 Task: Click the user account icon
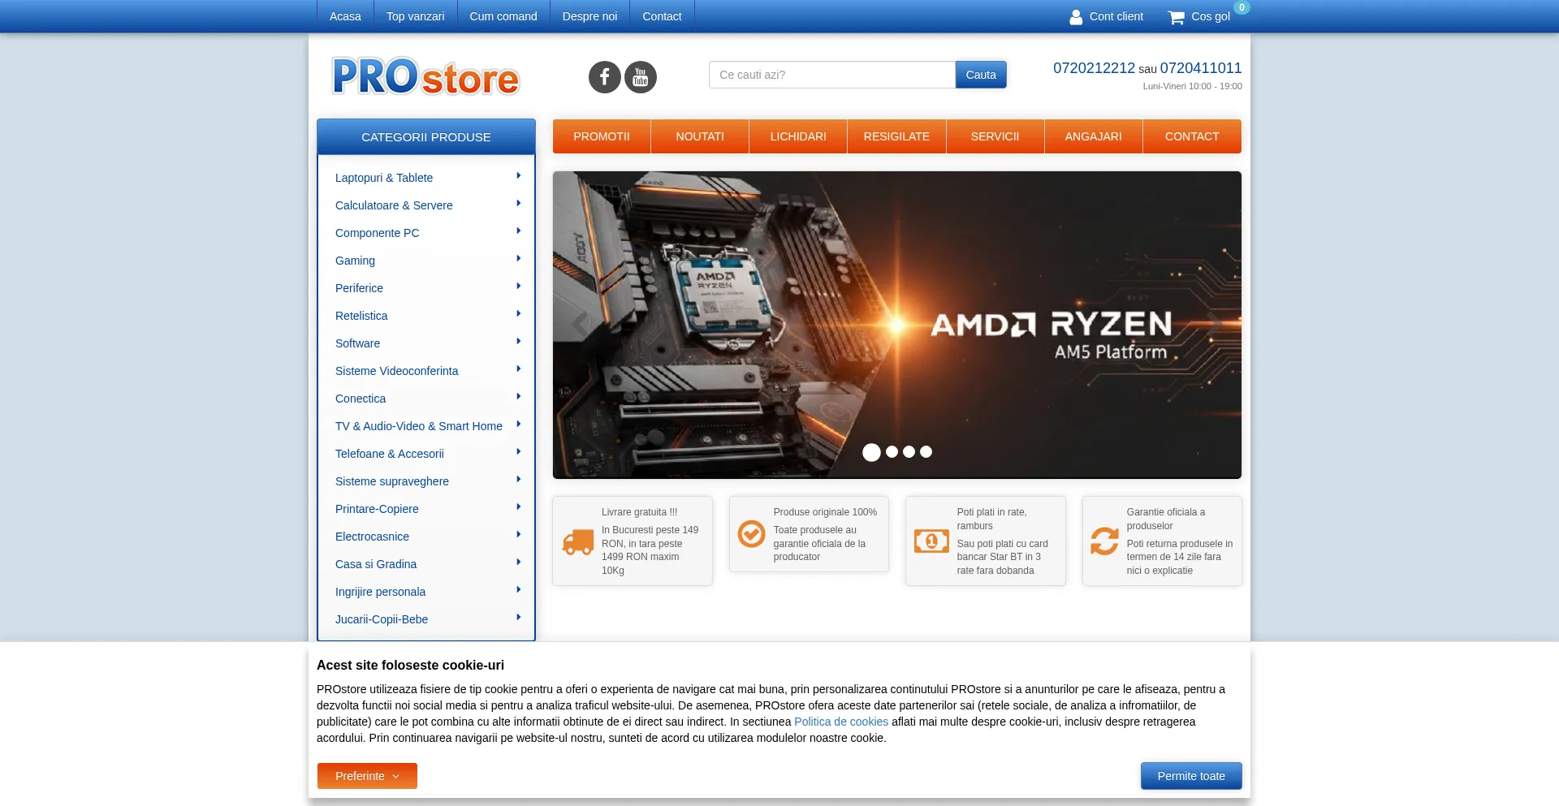point(1076,17)
